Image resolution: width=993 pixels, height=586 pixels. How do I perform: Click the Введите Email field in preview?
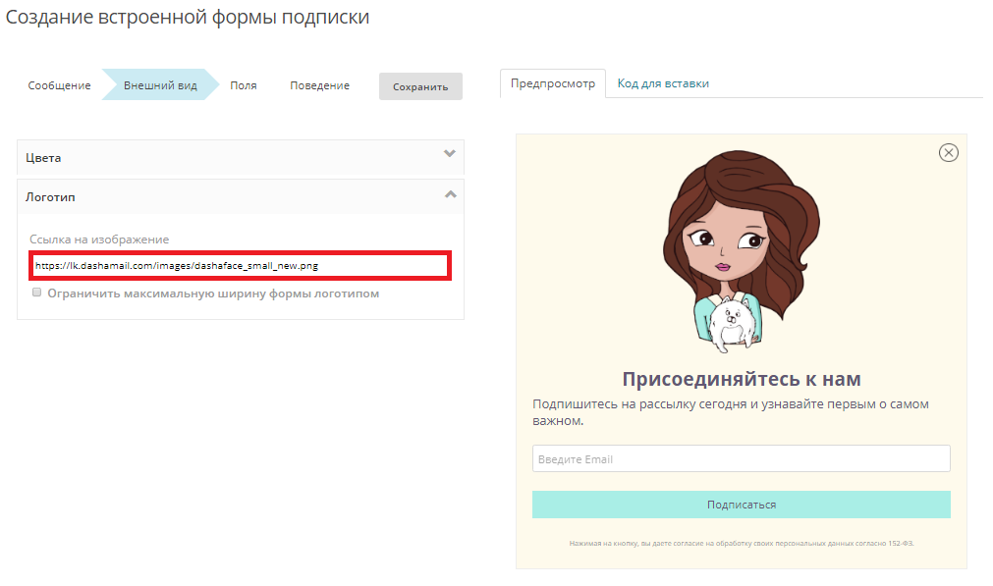741,458
